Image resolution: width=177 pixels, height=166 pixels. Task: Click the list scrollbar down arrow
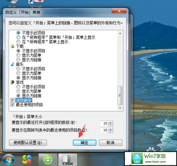tap(120, 108)
